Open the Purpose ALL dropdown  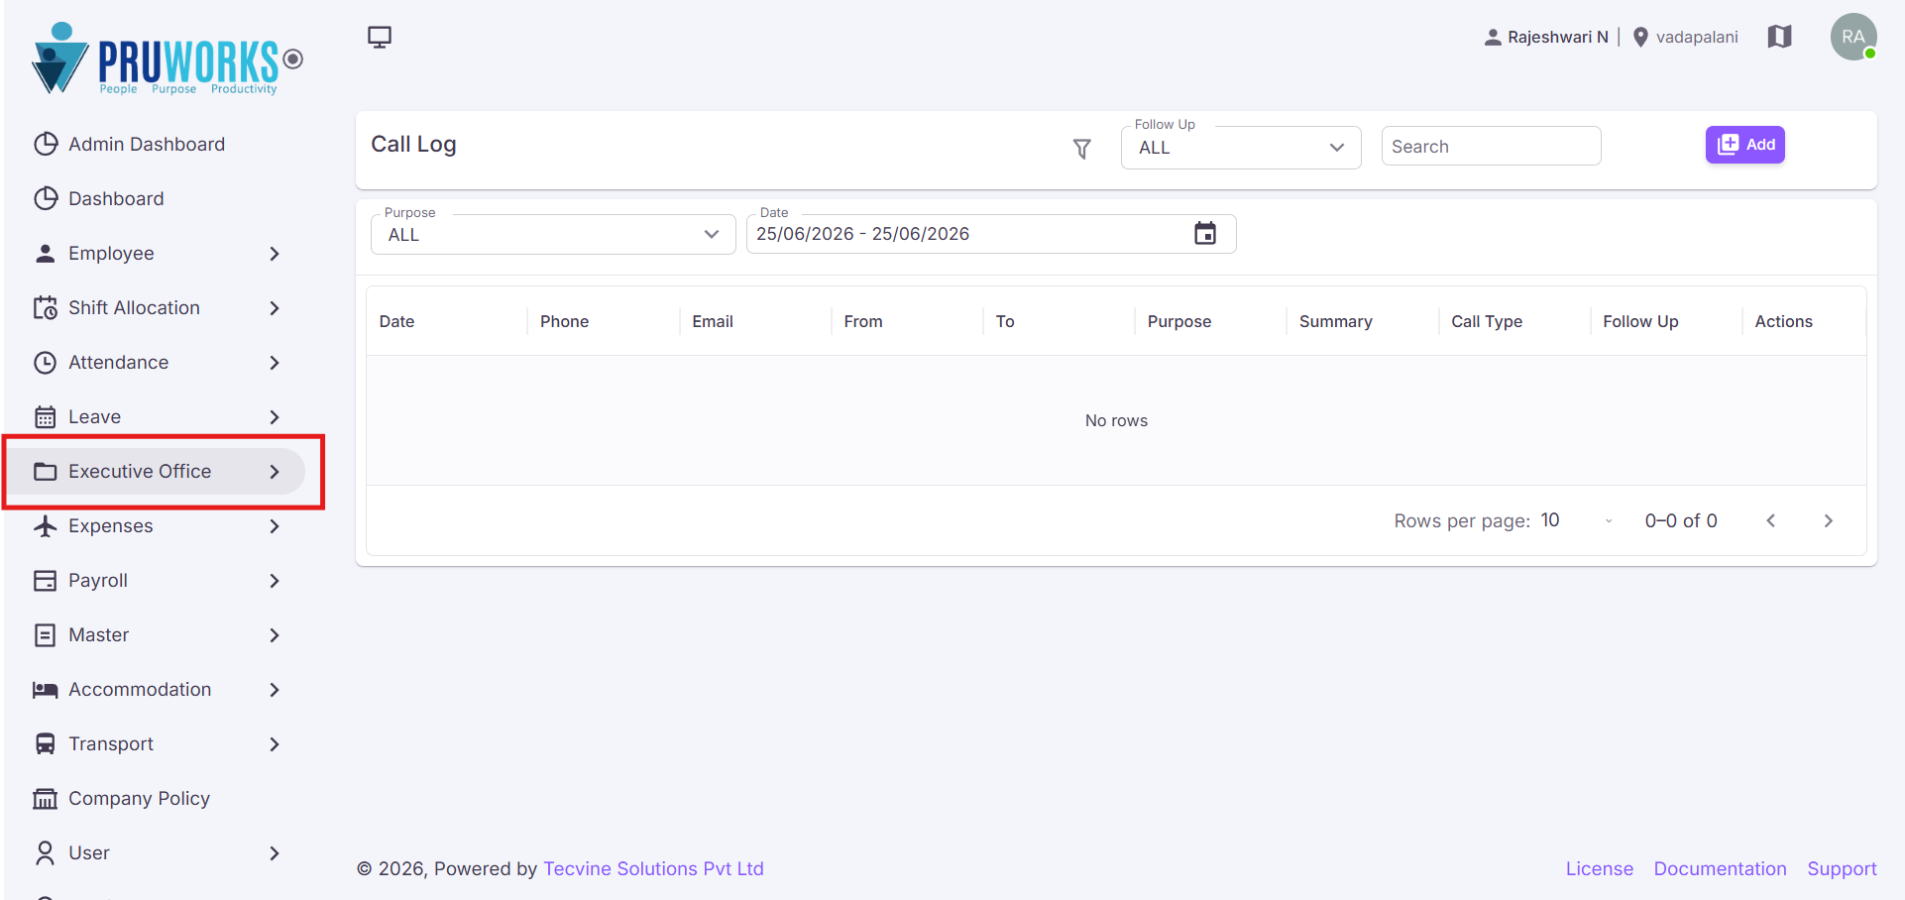pos(553,235)
